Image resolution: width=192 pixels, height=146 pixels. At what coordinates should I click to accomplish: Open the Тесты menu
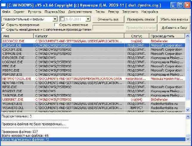click(100, 12)
